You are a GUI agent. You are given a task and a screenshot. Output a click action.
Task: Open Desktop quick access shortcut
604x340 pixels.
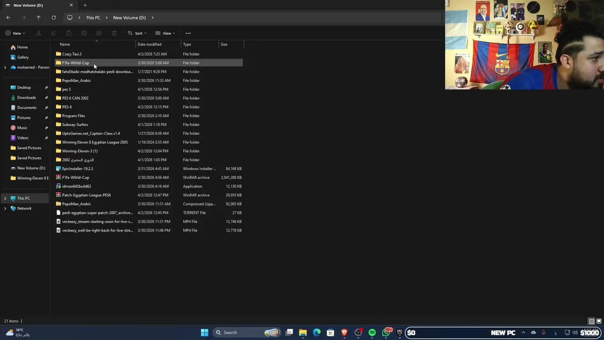tap(24, 87)
